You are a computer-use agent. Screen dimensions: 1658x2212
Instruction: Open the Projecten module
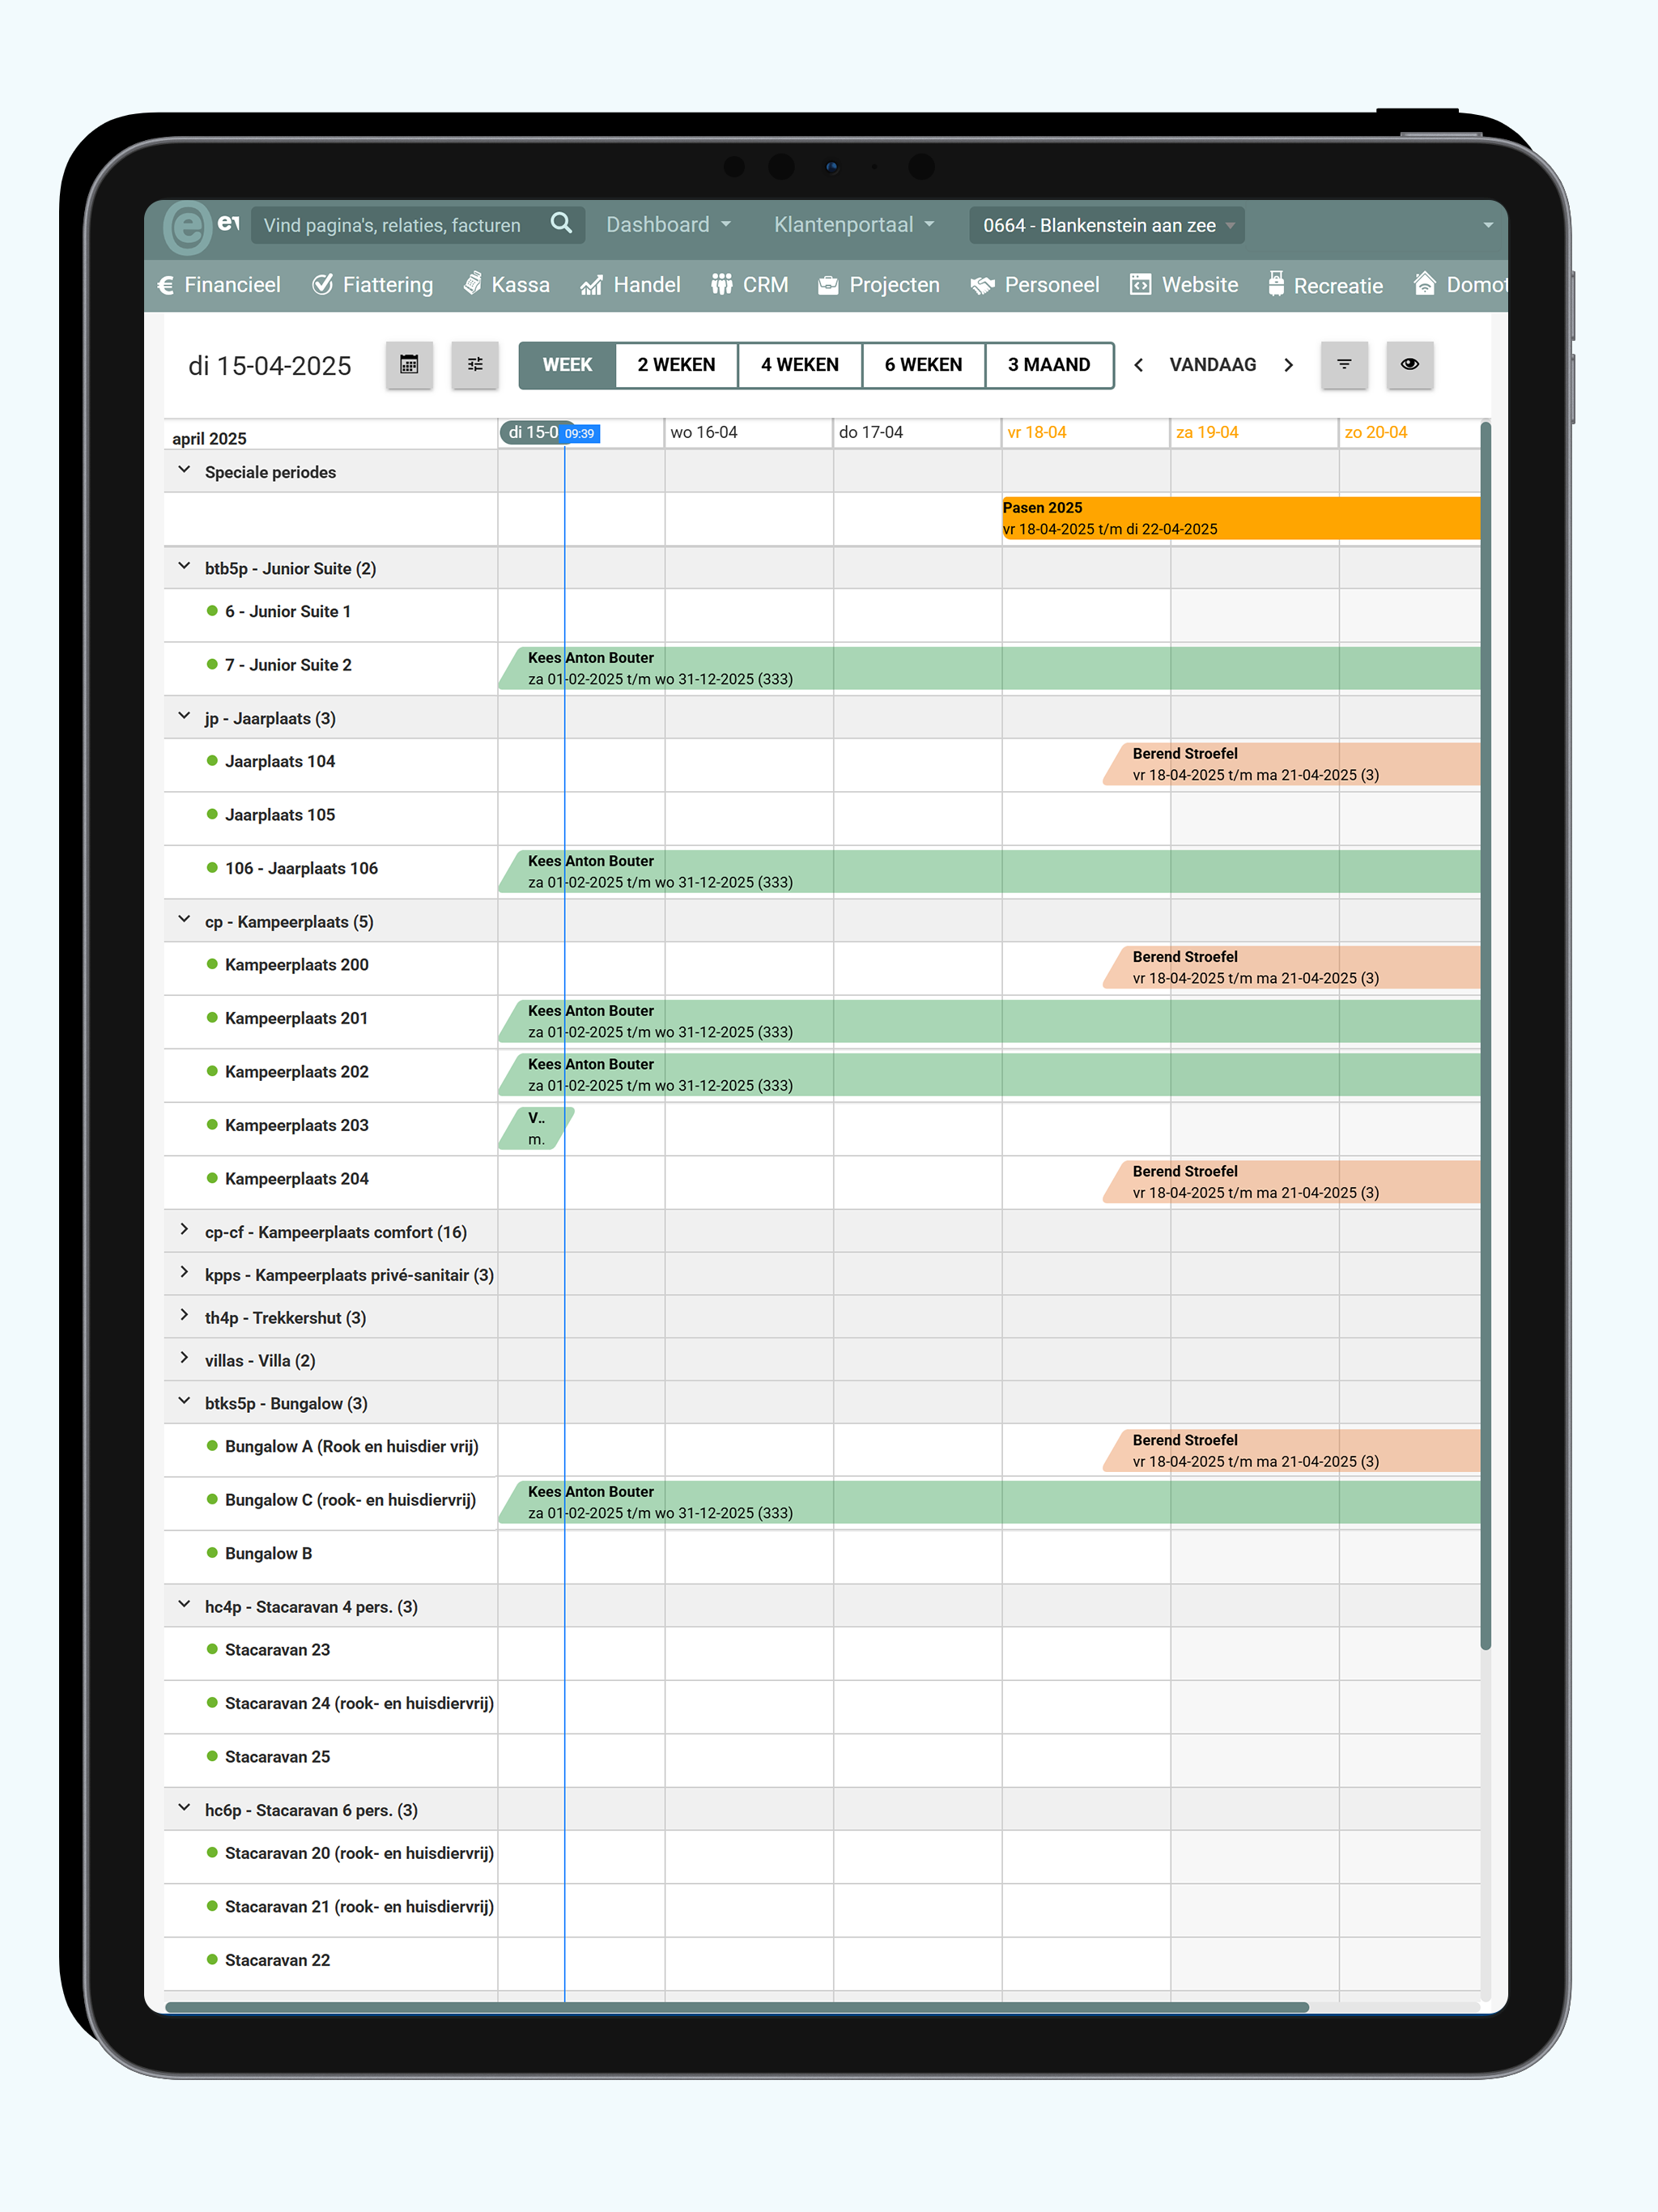(x=879, y=285)
